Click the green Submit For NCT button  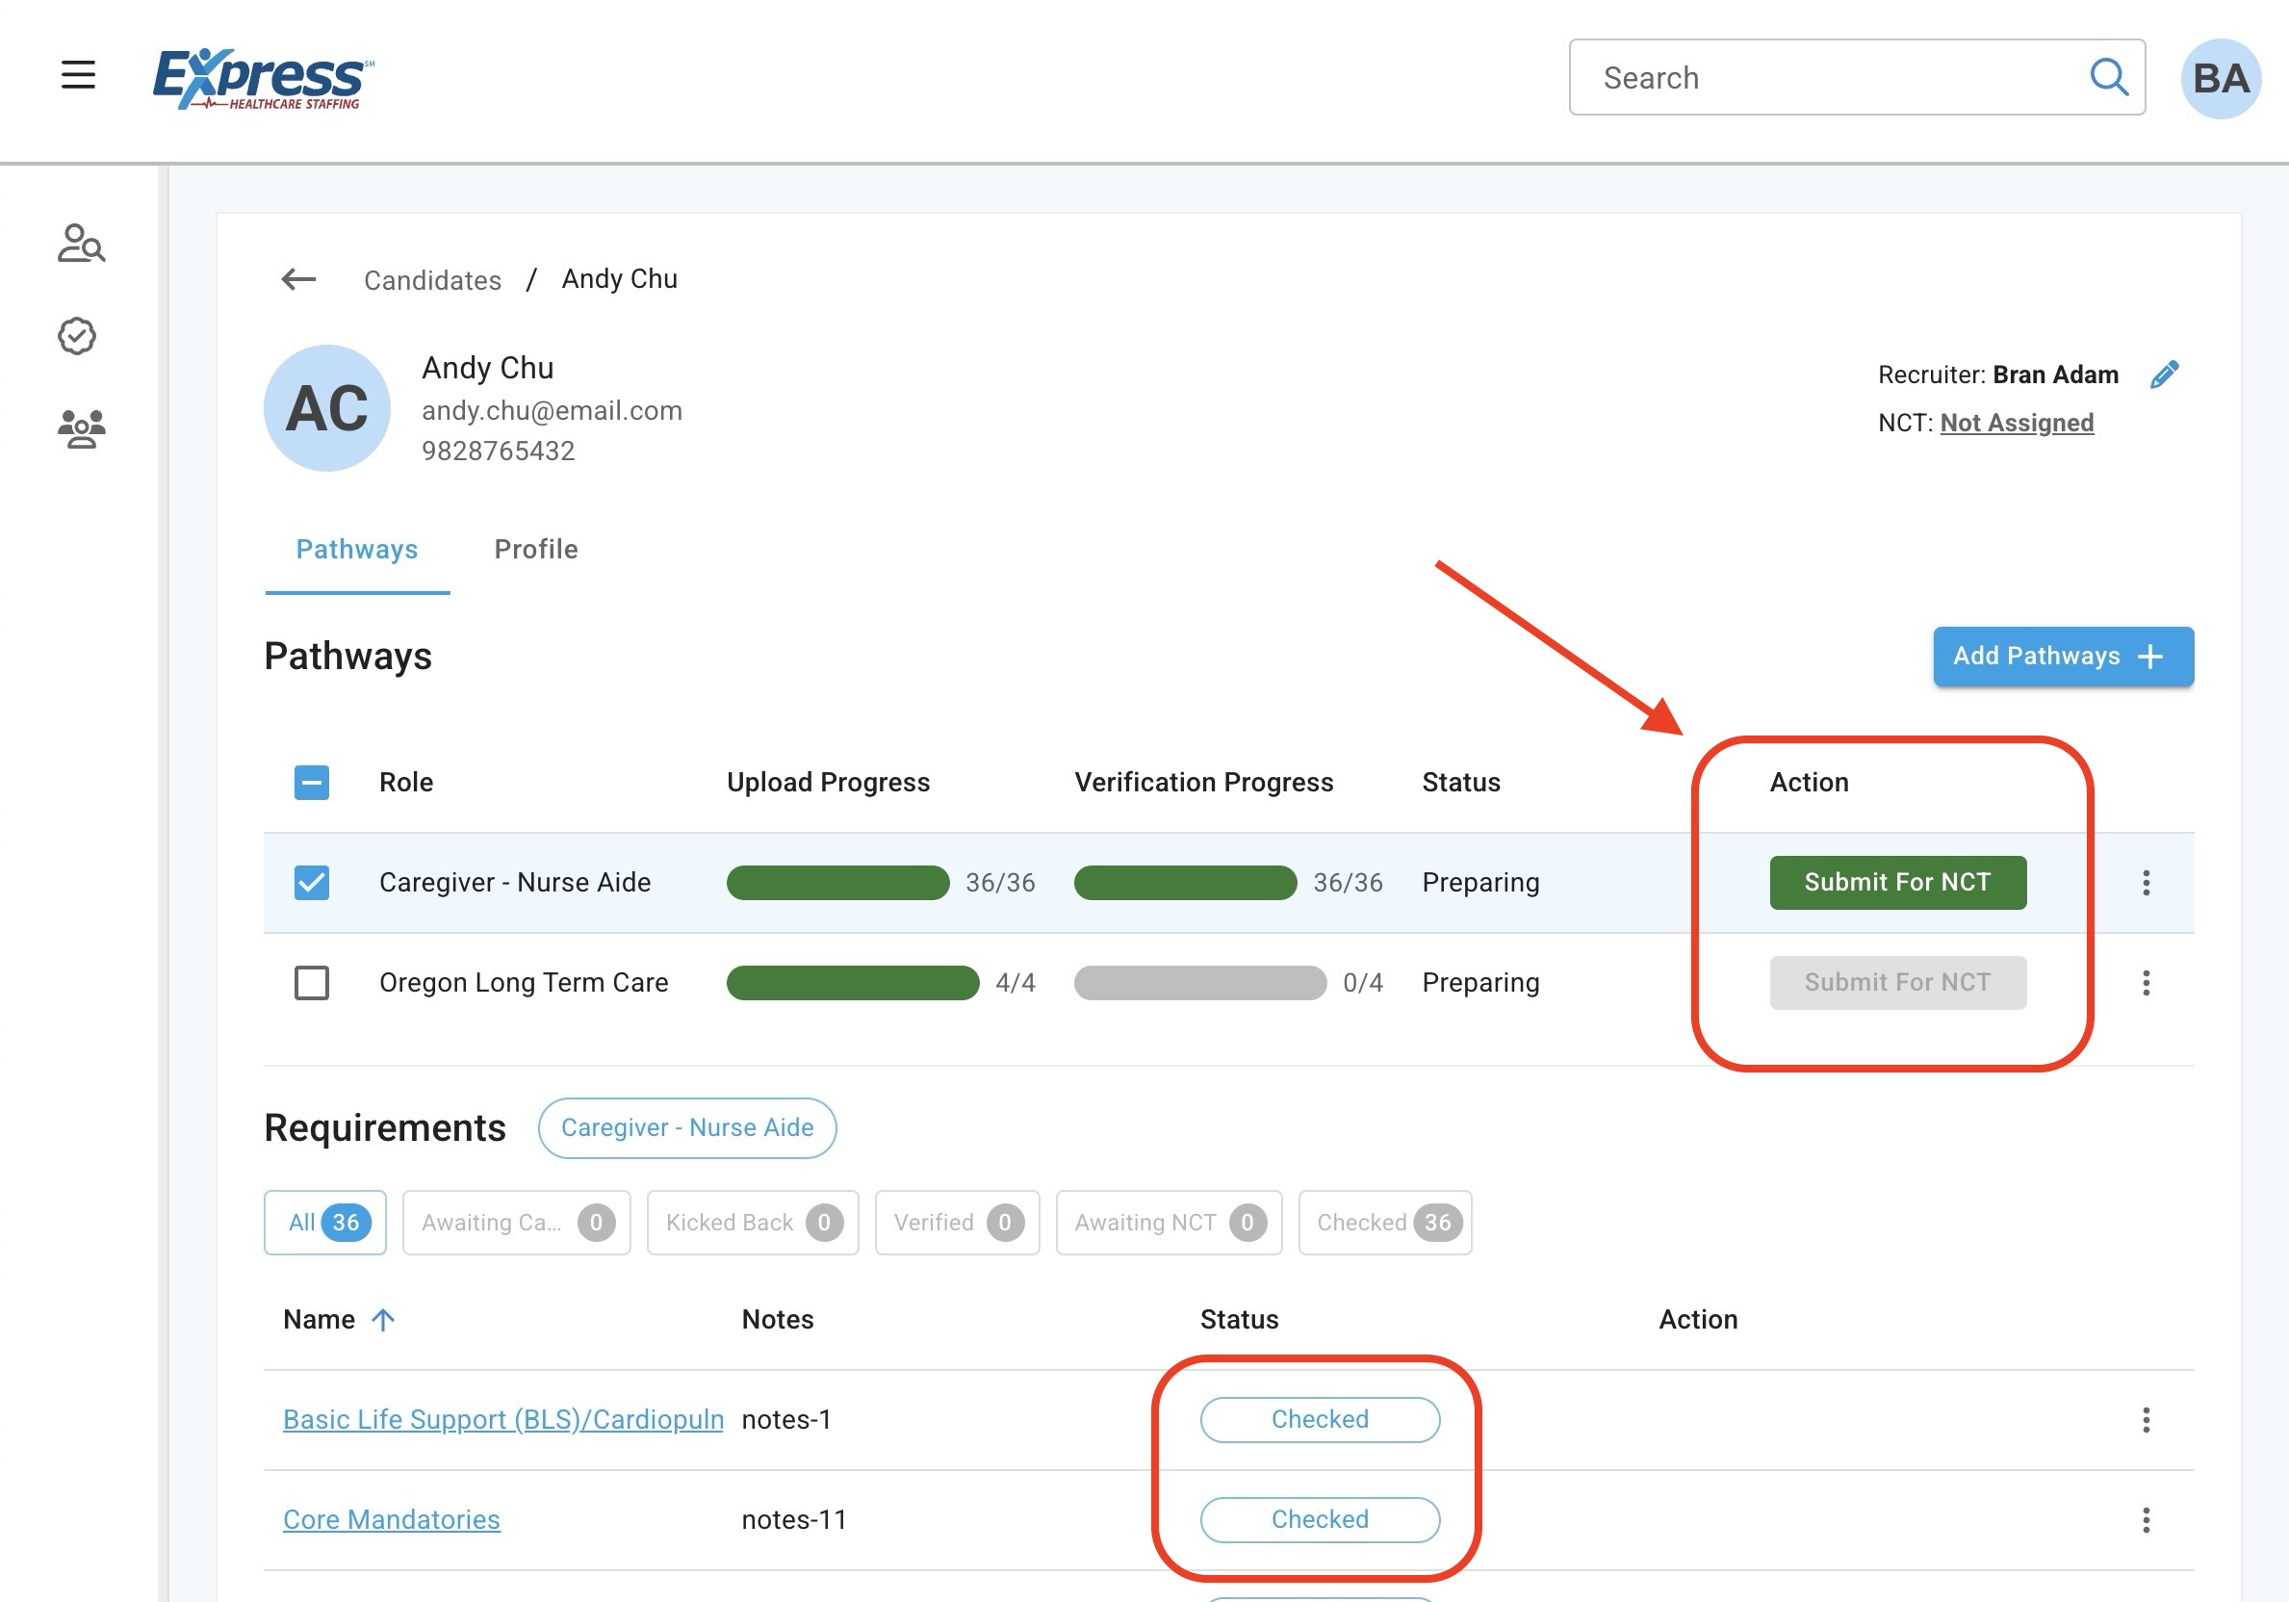pyautogui.click(x=1897, y=882)
